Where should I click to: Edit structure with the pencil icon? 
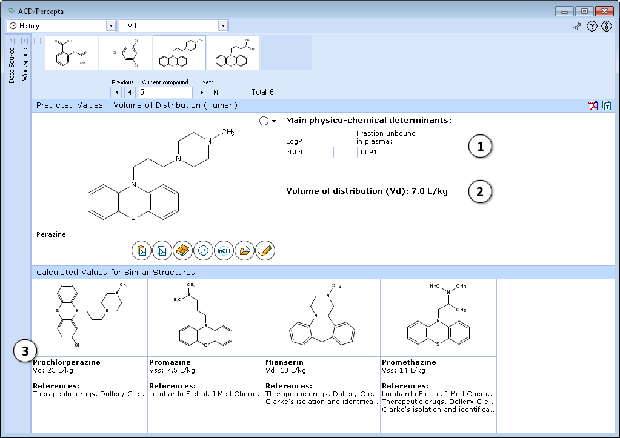click(x=265, y=251)
